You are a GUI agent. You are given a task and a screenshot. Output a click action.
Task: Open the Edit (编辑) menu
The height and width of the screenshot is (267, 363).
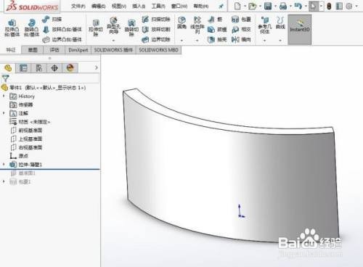[99, 7]
